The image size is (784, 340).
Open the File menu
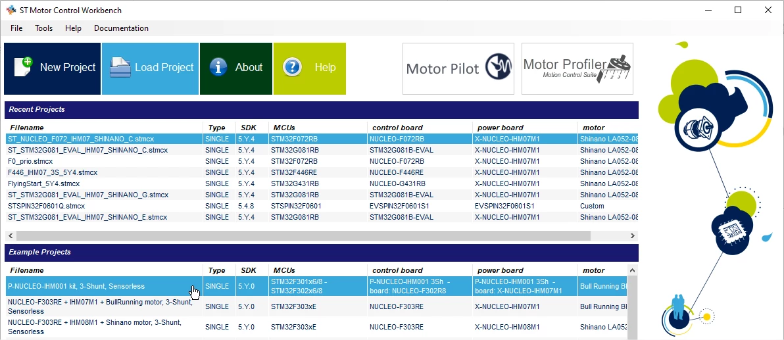16,28
